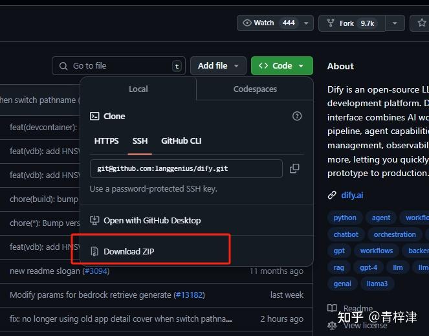Open the clone help question-mark icon
429x336 pixels.
297,116
